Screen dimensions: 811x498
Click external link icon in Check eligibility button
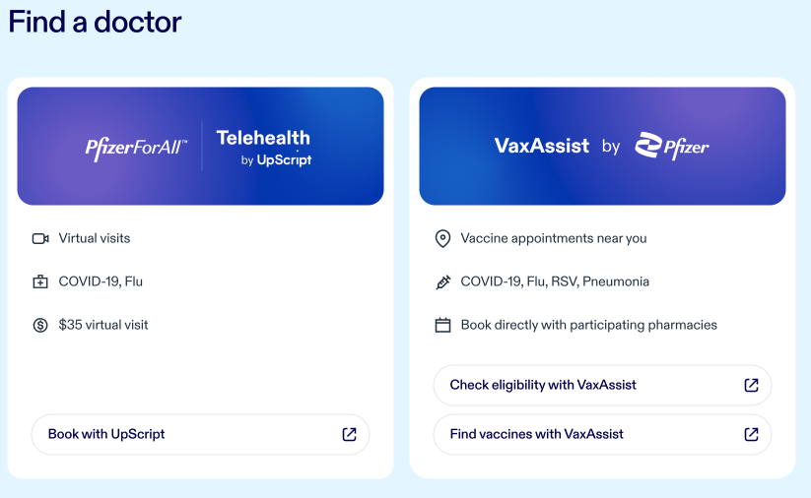tap(751, 385)
